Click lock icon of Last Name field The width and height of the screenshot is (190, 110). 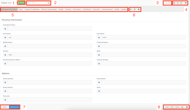pyautogui.click(x=99, y=37)
